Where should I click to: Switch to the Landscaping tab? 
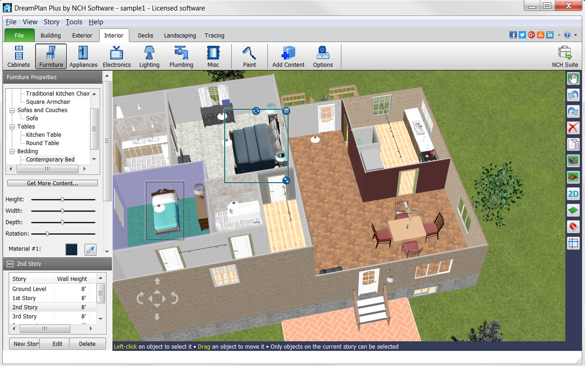click(180, 35)
